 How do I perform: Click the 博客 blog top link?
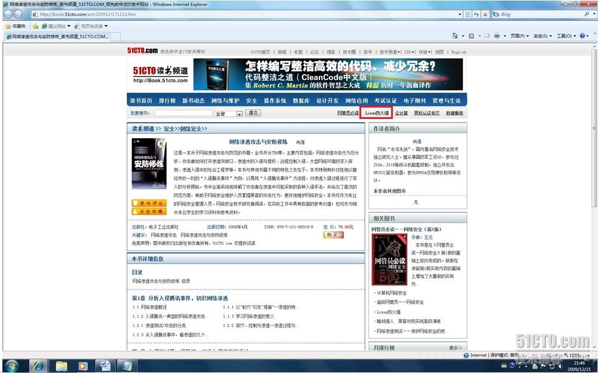click(331, 52)
